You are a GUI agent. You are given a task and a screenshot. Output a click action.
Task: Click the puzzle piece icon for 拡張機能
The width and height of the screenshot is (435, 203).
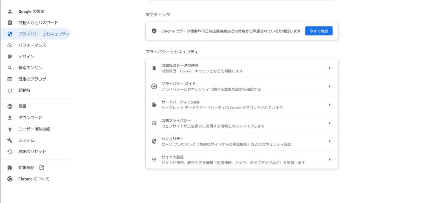(x=10, y=167)
